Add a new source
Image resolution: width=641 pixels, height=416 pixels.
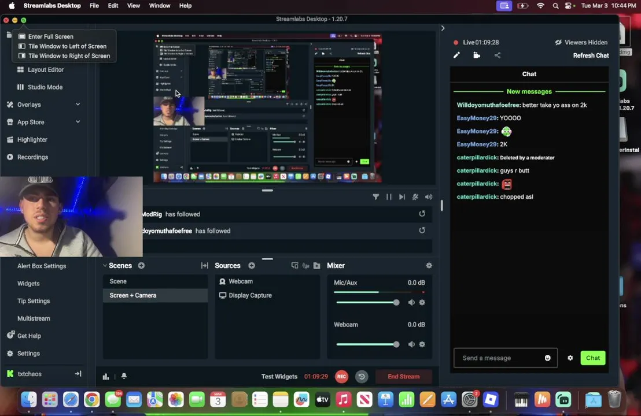(x=252, y=265)
